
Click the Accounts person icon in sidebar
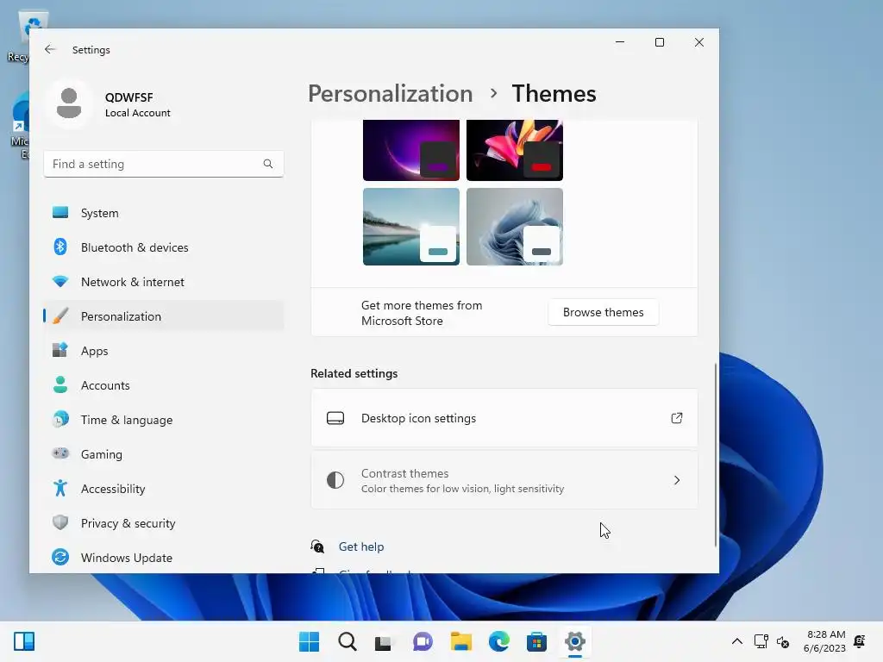point(60,385)
